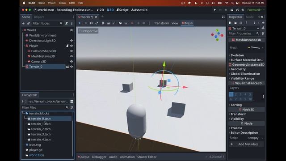This screenshot has height=161, width=286.
Task: Click the viewport rotation gizmo
Action: tap(217, 35)
